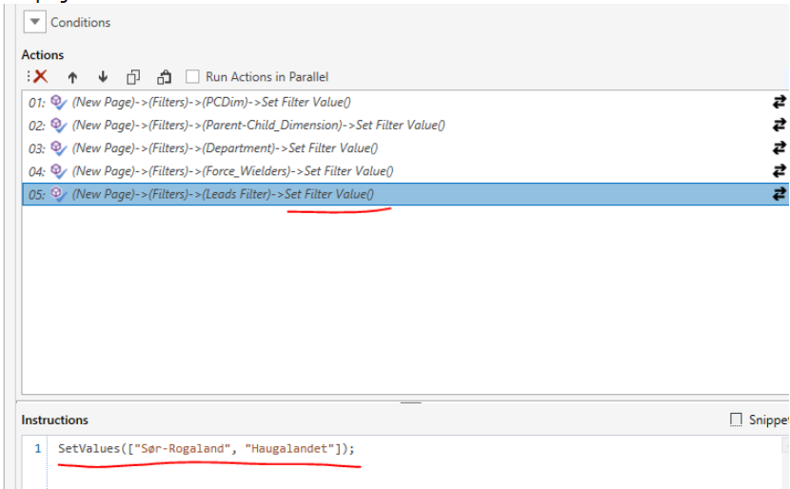Move the action down with arrow icon
Image resolution: width=790 pixels, height=489 pixels.
[x=102, y=77]
